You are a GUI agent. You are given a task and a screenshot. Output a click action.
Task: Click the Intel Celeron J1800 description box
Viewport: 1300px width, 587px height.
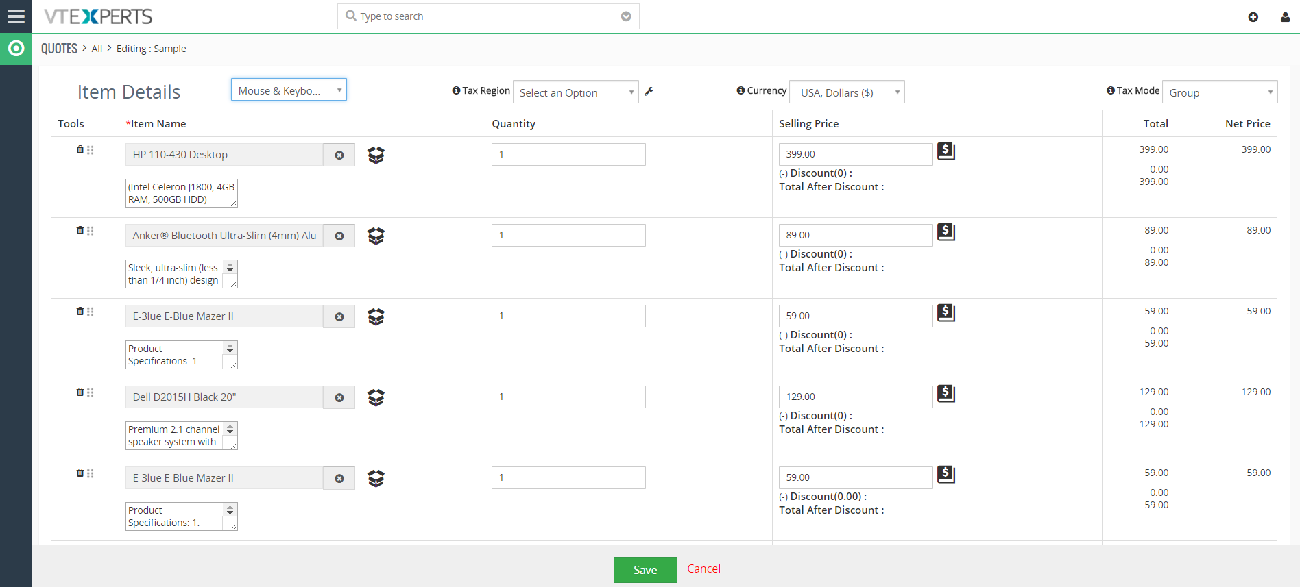[x=182, y=193]
